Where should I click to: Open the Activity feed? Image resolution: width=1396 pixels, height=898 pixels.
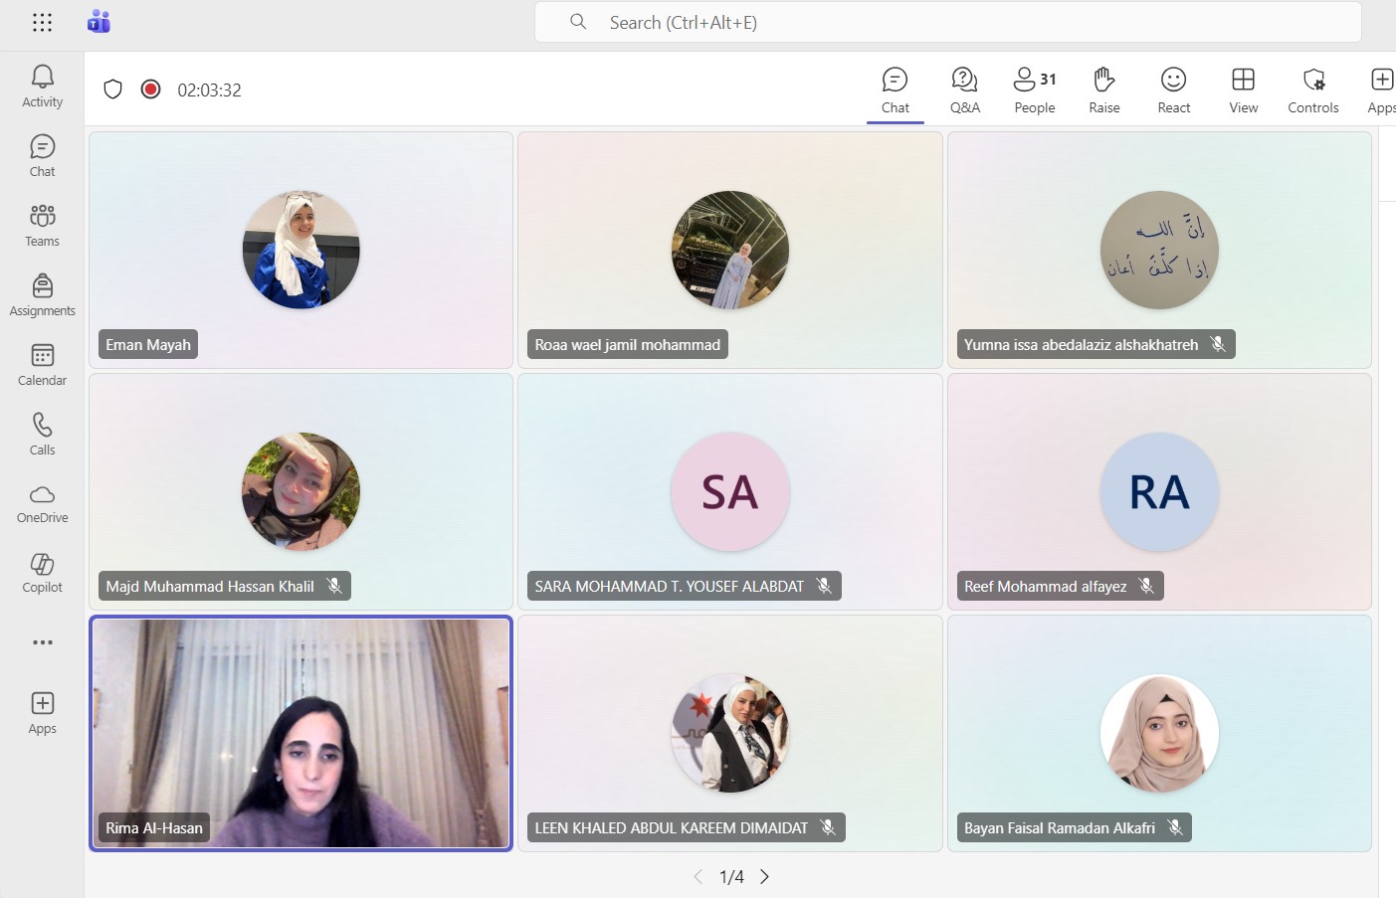(42, 87)
